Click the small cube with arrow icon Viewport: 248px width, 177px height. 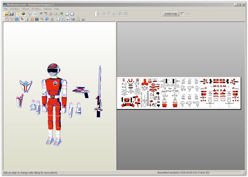[x=42, y=19]
